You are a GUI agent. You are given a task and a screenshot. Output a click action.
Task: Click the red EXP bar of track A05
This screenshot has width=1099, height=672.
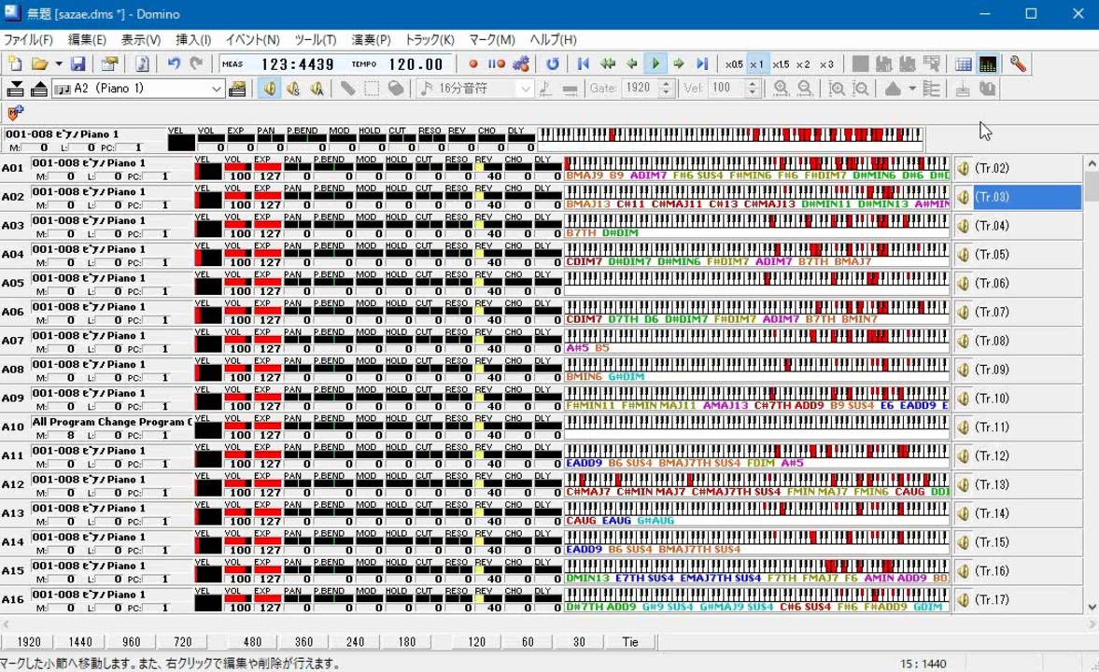pyautogui.click(x=267, y=282)
